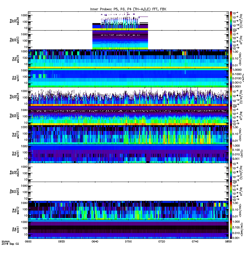244x260 pixels.
Task: Click the 'the fff 32 edc34' panel label
Action: pyautogui.click(x=14, y=173)
